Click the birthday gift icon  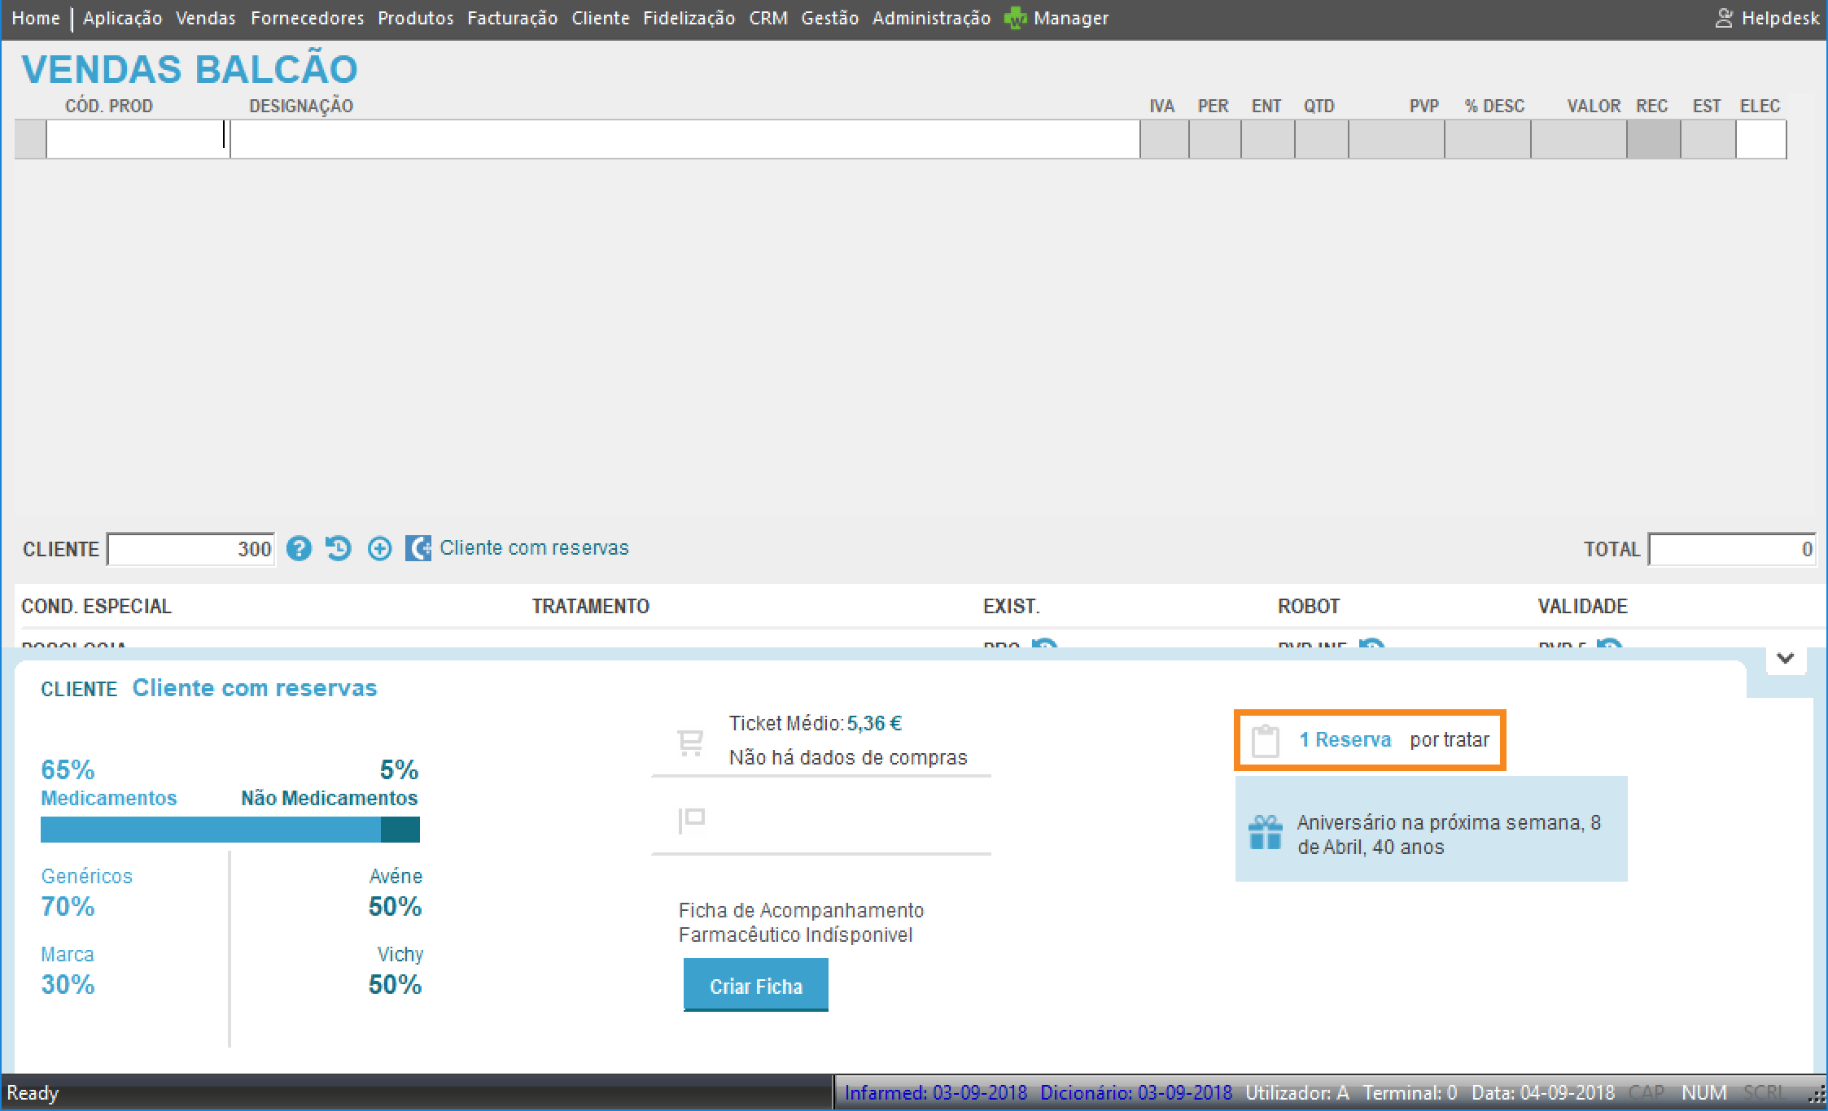click(1265, 833)
